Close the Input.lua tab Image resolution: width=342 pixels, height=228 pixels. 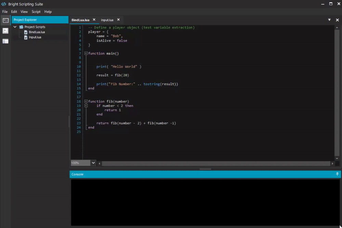click(x=118, y=19)
